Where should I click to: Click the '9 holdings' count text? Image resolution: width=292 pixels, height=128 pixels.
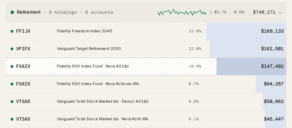click(62, 12)
